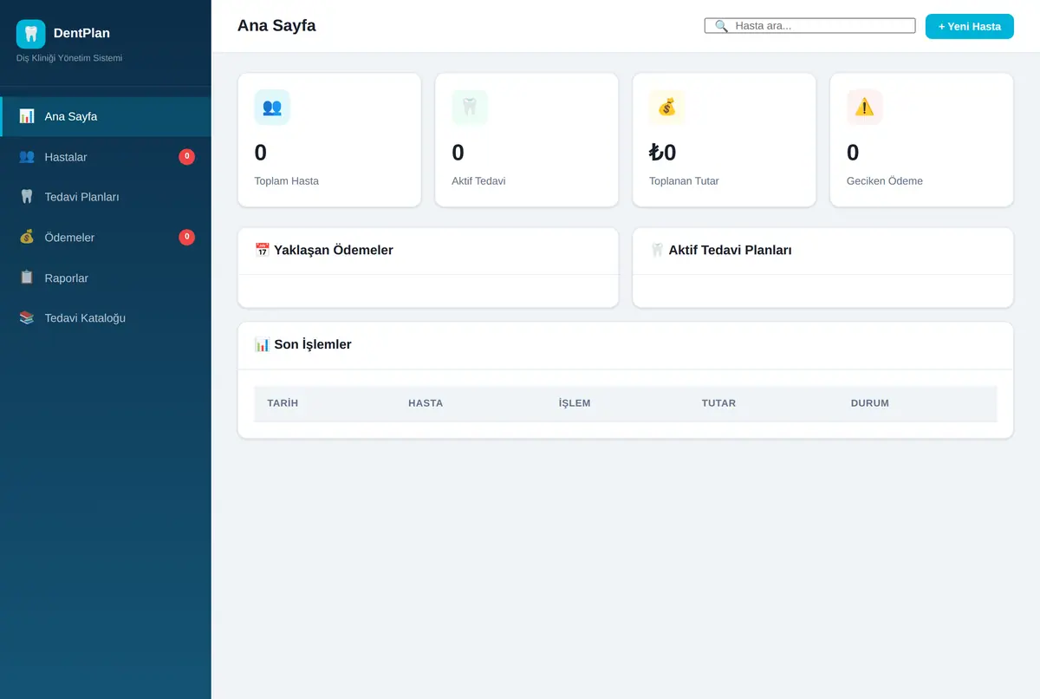Click the red count badge on Hastalar
This screenshot has height=699, width=1040.
(x=186, y=157)
